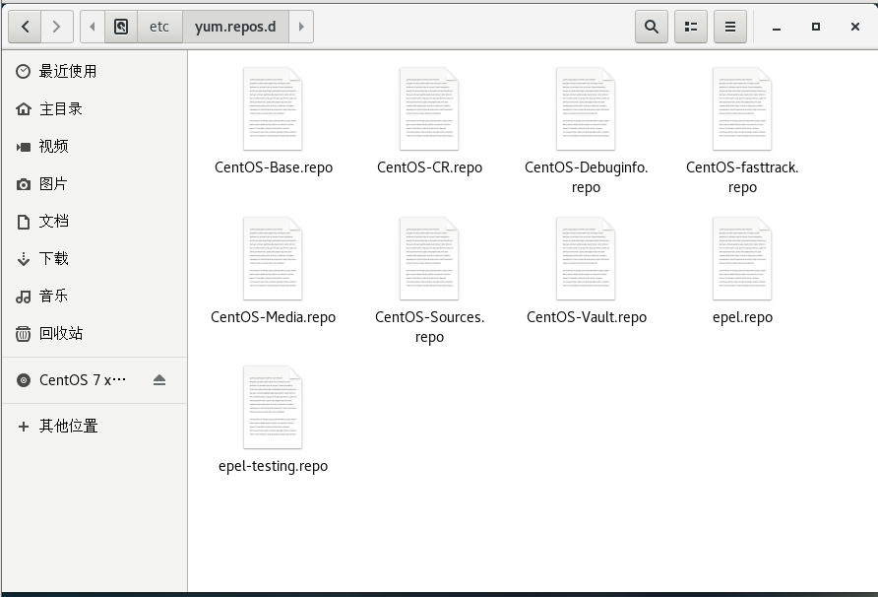Open Other Locations (其他位置) in sidebar
The width and height of the screenshot is (878, 597).
point(94,426)
